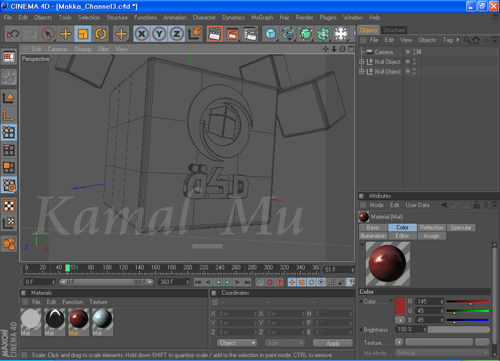Open Reflection material tab
This screenshot has height=361, width=500.
tap(432, 228)
